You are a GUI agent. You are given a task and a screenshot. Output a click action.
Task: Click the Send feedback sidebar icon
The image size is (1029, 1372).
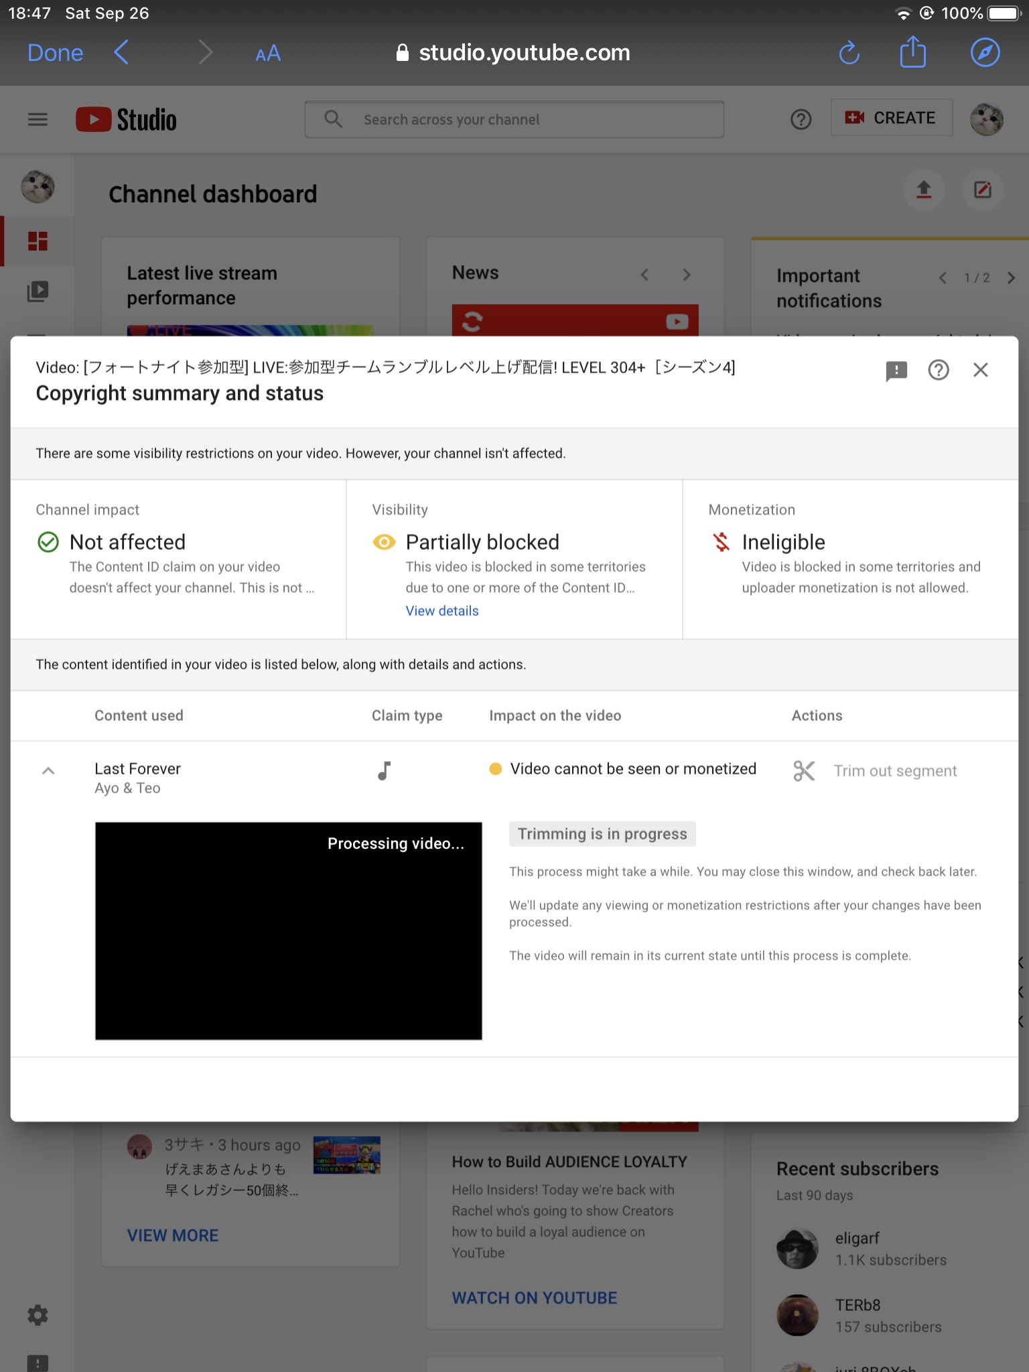(38, 1363)
